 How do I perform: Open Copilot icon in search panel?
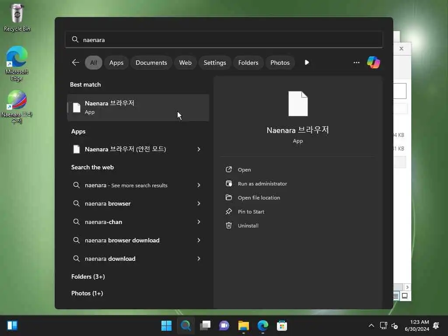(x=374, y=62)
